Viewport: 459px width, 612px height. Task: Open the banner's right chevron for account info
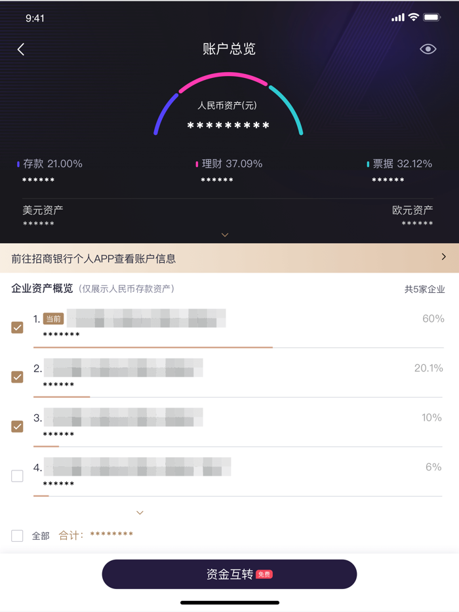[445, 256]
